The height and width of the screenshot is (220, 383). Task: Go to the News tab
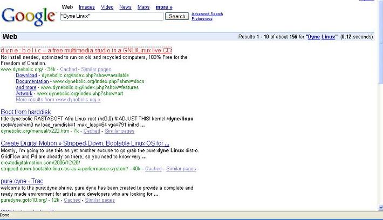click(x=125, y=7)
